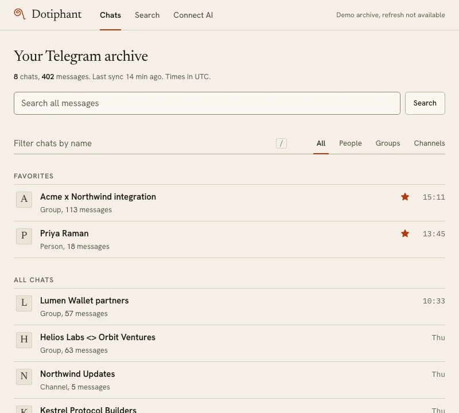Click the 10:33 timestamp
Screen dimensions: 459x413
pyautogui.click(x=434, y=301)
